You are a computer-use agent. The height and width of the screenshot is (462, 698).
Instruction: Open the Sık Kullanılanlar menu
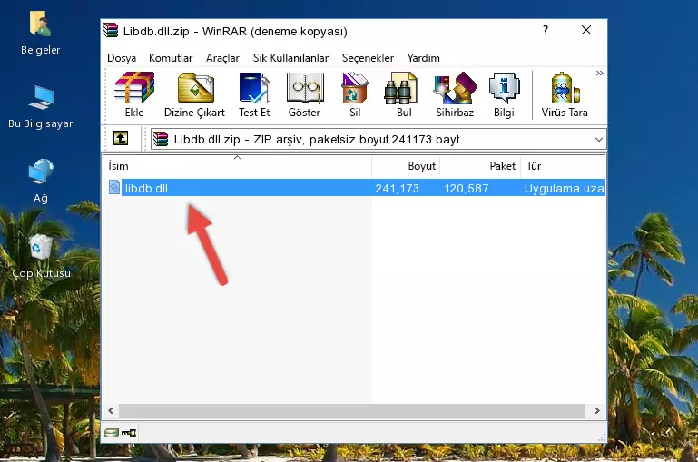pyautogui.click(x=290, y=58)
